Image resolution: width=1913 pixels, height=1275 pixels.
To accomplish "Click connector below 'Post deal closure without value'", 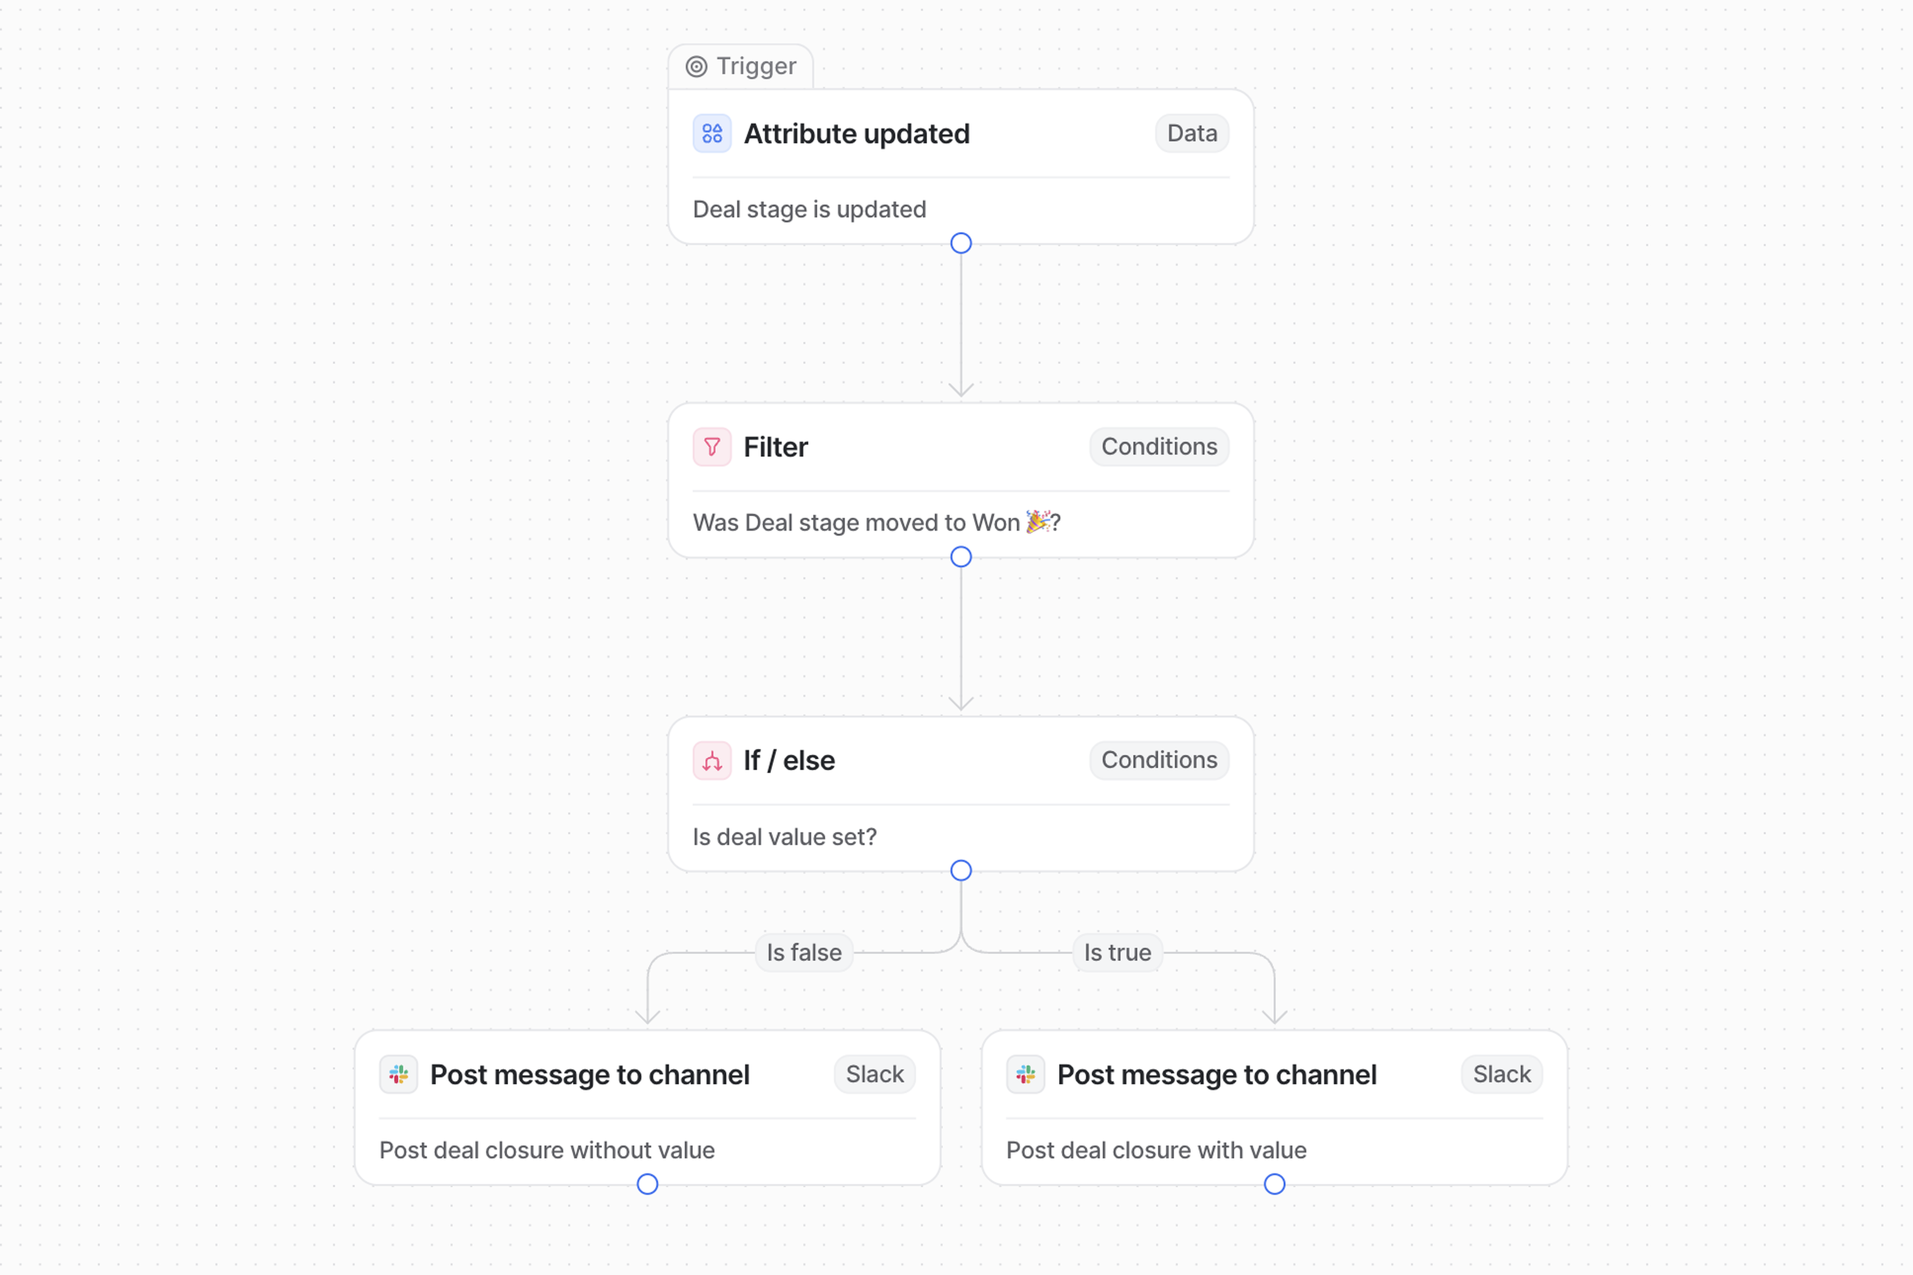I will tap(647, 1185).
